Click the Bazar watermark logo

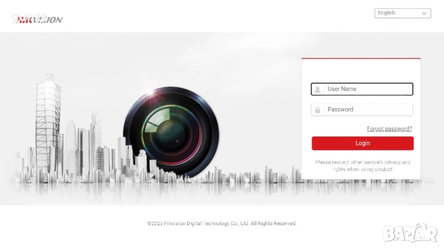[410, 233]
